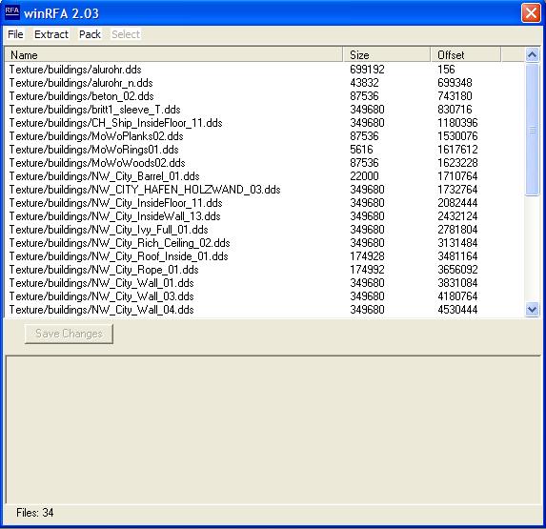Sort list by Size column header
This screenshot has height=529, width=546.
click(x=387, y=55)
